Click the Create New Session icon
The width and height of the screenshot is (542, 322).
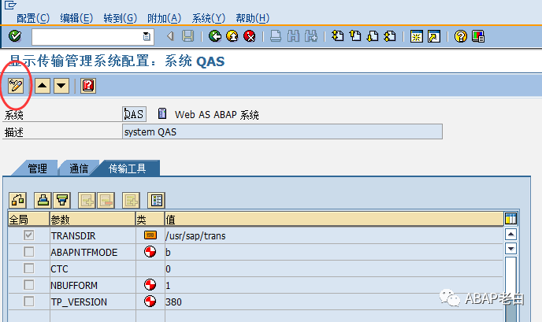[416, 36]
